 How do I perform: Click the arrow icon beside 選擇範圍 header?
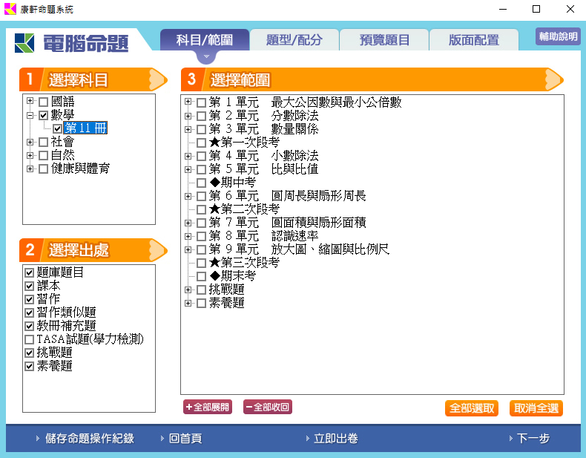click(553, 79)
